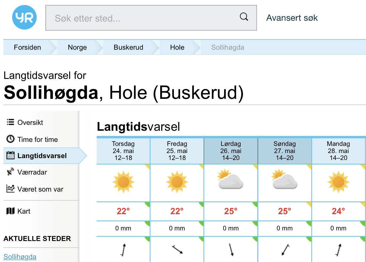Click the Værradar satellite dish icon
Viewport: 366px width, 262px height.
click(x=10, y=172)
